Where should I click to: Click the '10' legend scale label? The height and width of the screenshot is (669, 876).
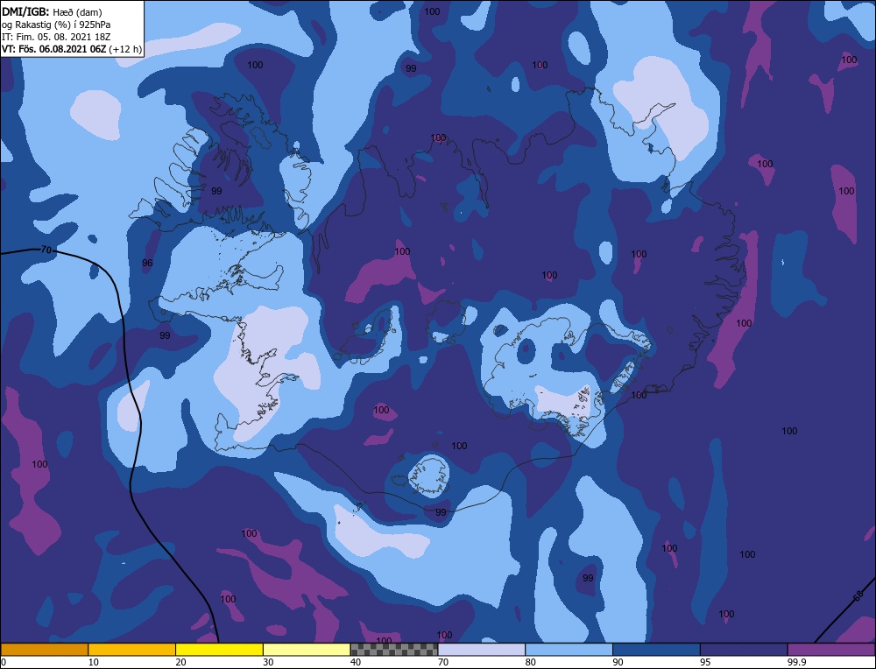[94, 662]
